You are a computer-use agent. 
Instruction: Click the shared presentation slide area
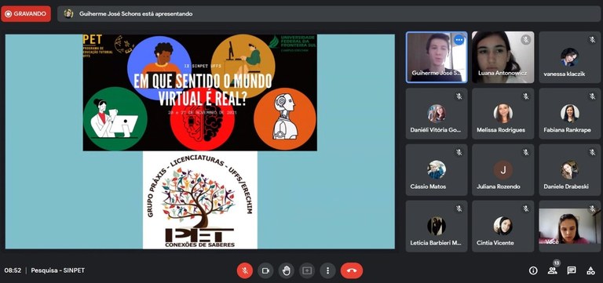200,141
